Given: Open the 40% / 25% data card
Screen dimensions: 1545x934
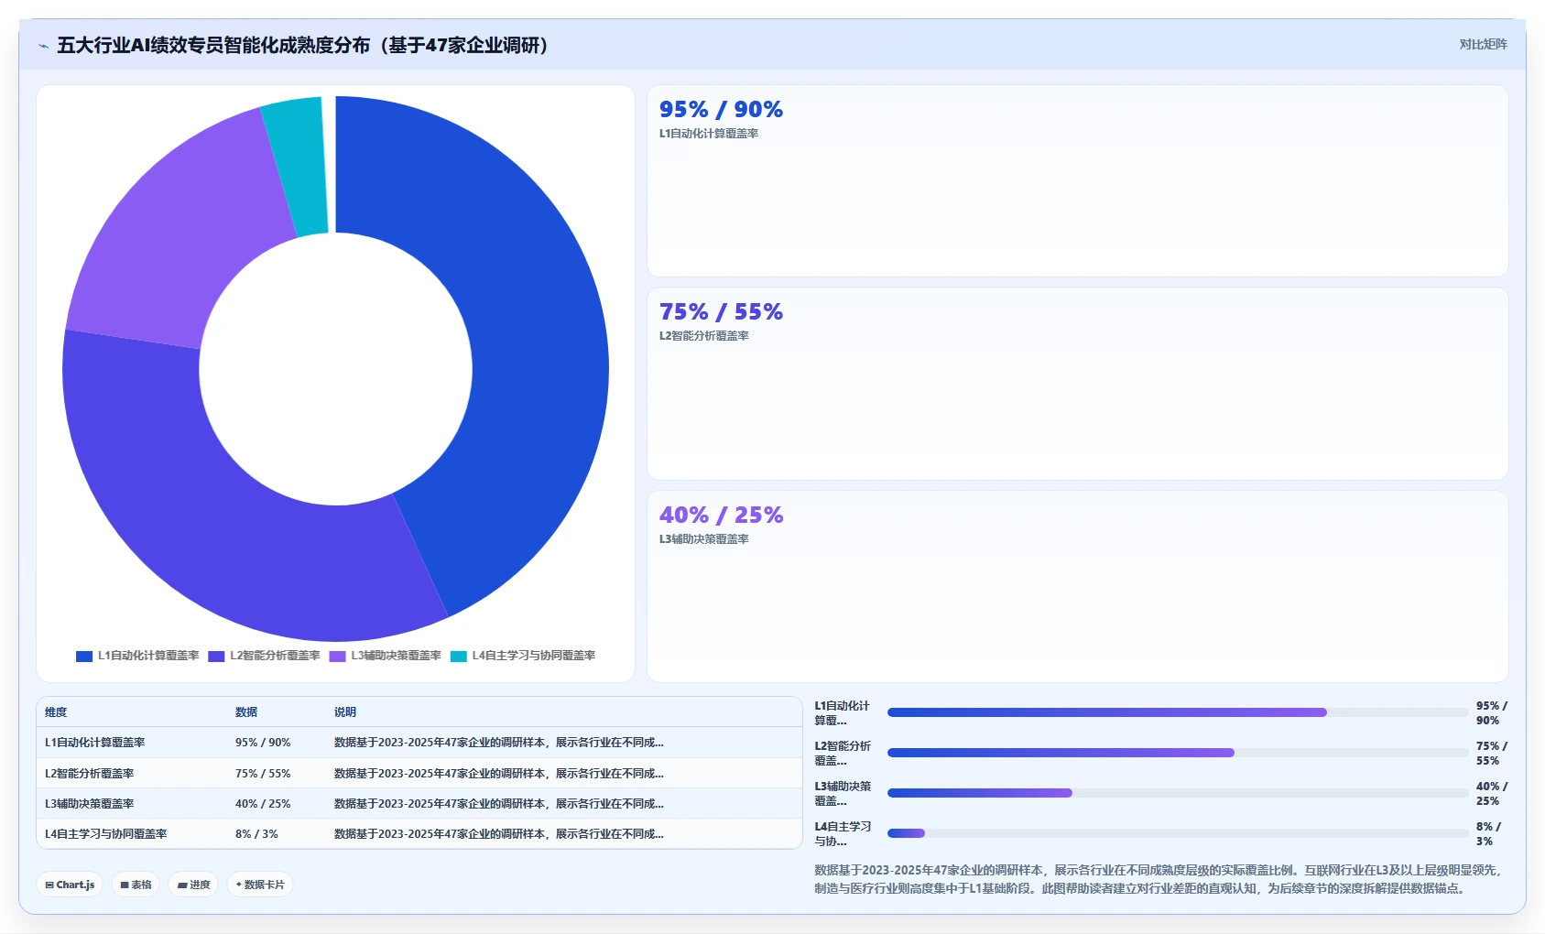Looking at the screenshot, I should (x=1077, y=586).
